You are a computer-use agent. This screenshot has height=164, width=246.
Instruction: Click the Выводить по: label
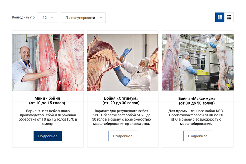click(x=24, y=17)
